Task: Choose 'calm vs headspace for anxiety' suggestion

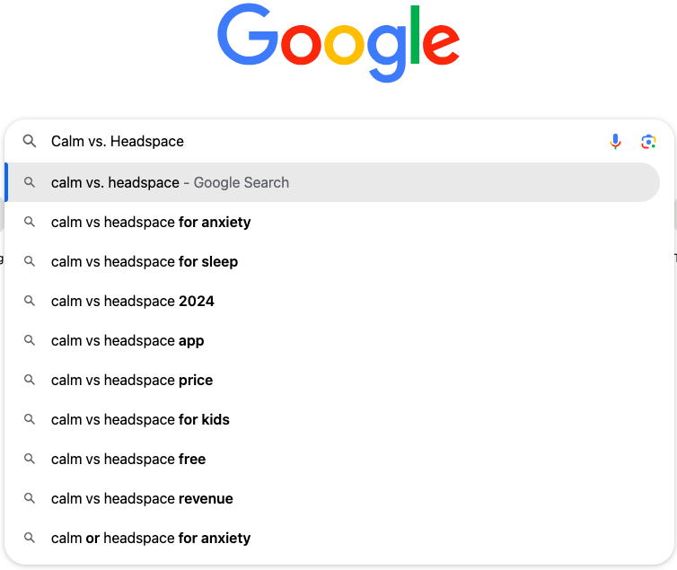Action: click(x=151, y=222)
